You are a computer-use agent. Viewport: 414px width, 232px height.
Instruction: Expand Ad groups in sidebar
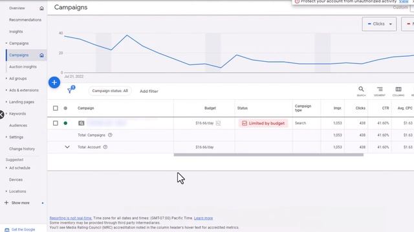6,79
